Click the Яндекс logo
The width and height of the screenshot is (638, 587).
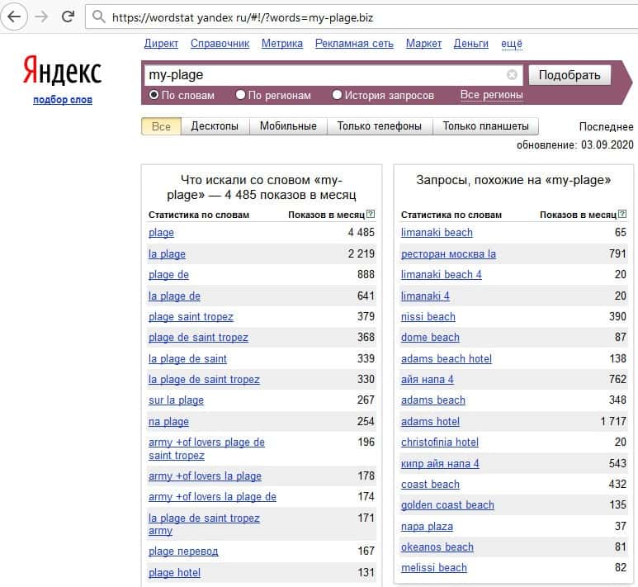point(62,72)
